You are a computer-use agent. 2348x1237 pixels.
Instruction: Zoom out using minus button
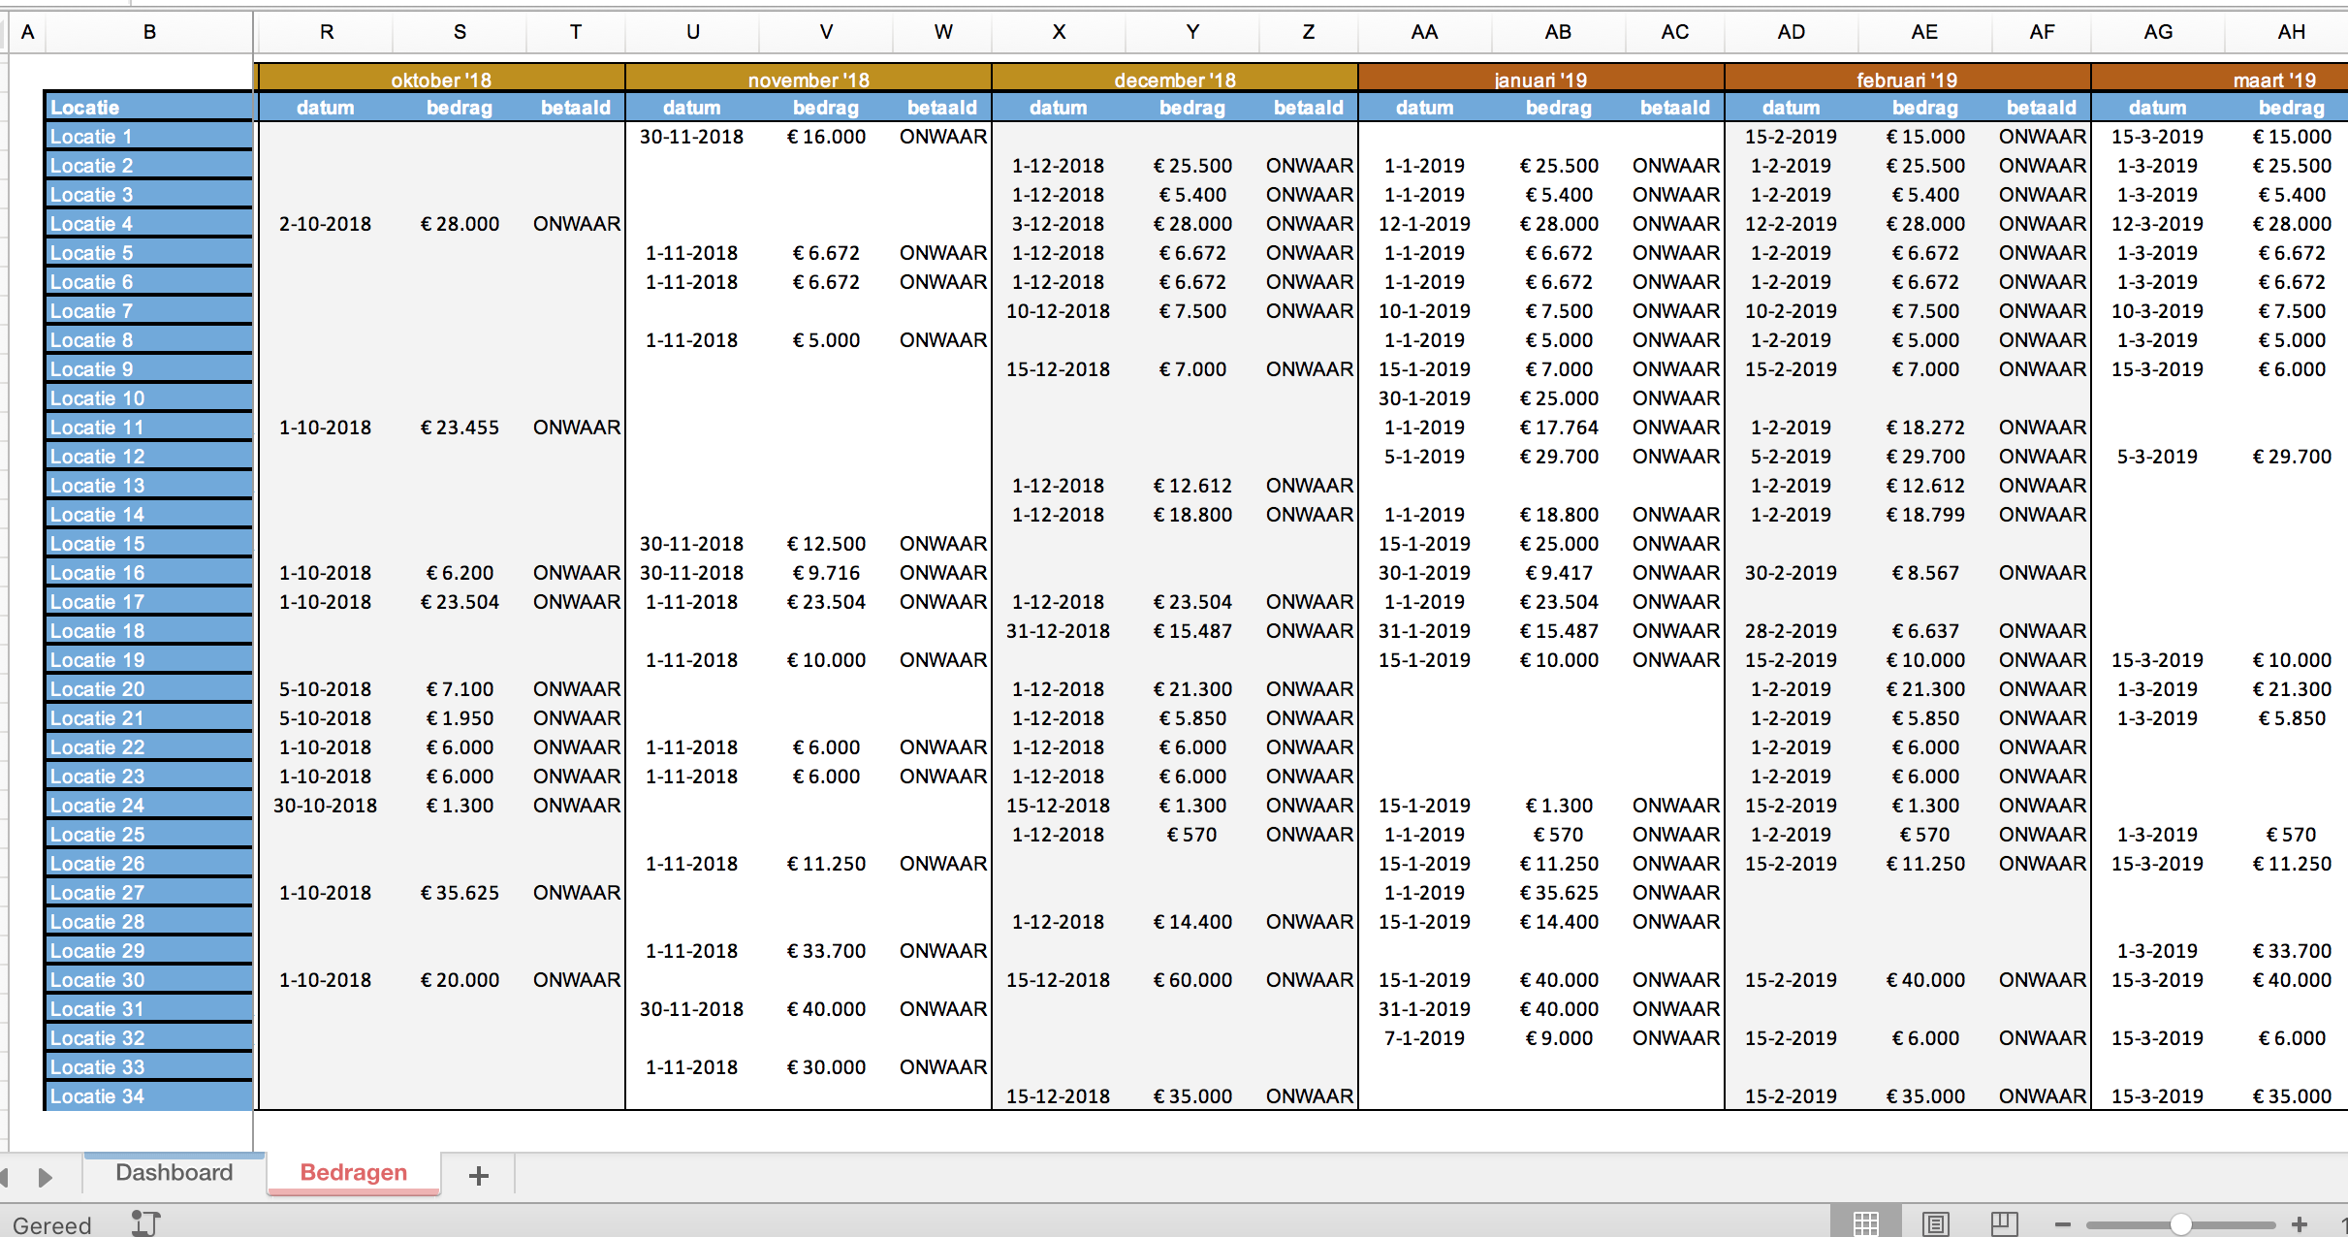coord(2062,1224)
